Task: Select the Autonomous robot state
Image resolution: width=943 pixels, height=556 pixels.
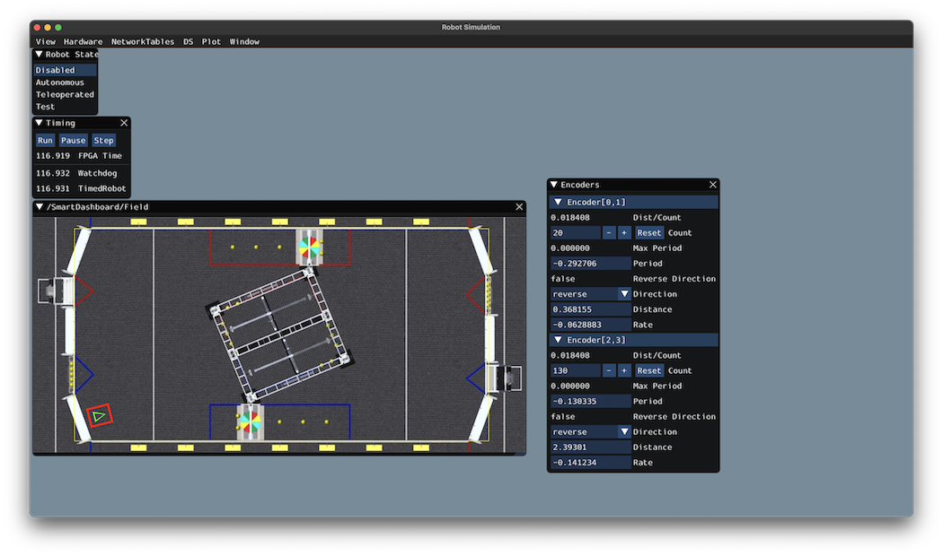Action: pos(60,83)
